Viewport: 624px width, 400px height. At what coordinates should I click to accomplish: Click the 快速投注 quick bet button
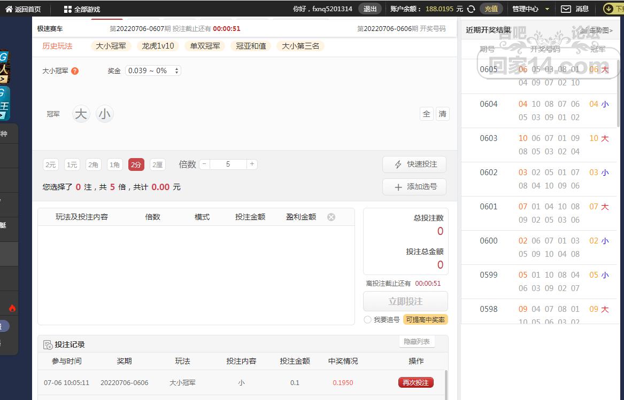[x=414, y=164]
